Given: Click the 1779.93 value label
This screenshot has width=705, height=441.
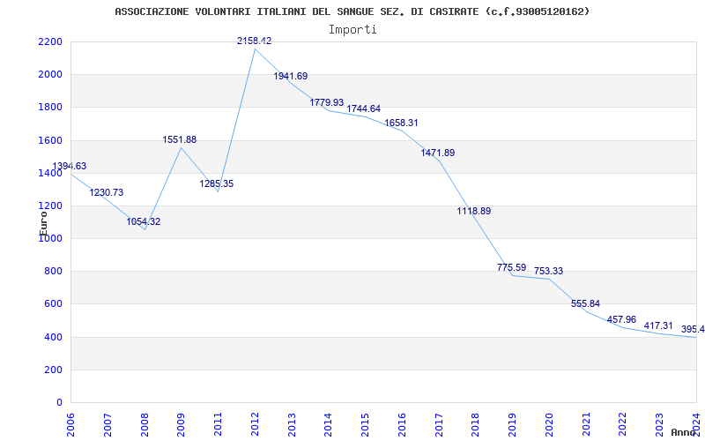Looking at the screenshot, I should pyautogui.click(x=326, y=102).
